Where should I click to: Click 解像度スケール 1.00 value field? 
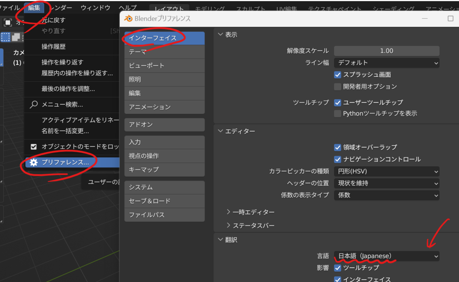[x=387, y=51]
